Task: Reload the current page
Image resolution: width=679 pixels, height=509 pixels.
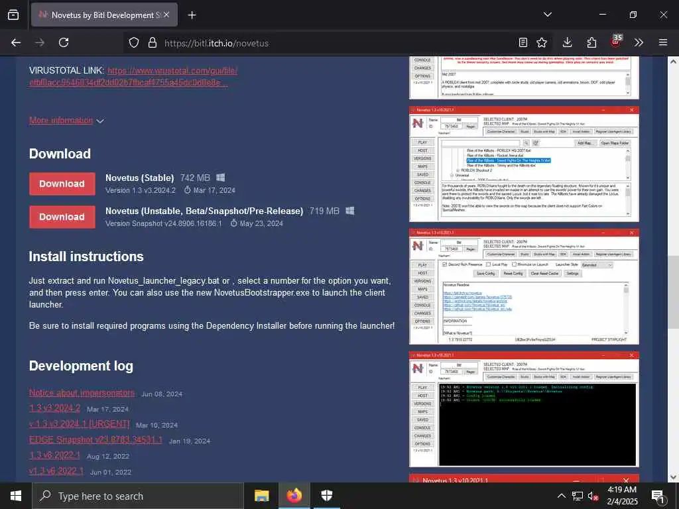Action: (64, 42)
